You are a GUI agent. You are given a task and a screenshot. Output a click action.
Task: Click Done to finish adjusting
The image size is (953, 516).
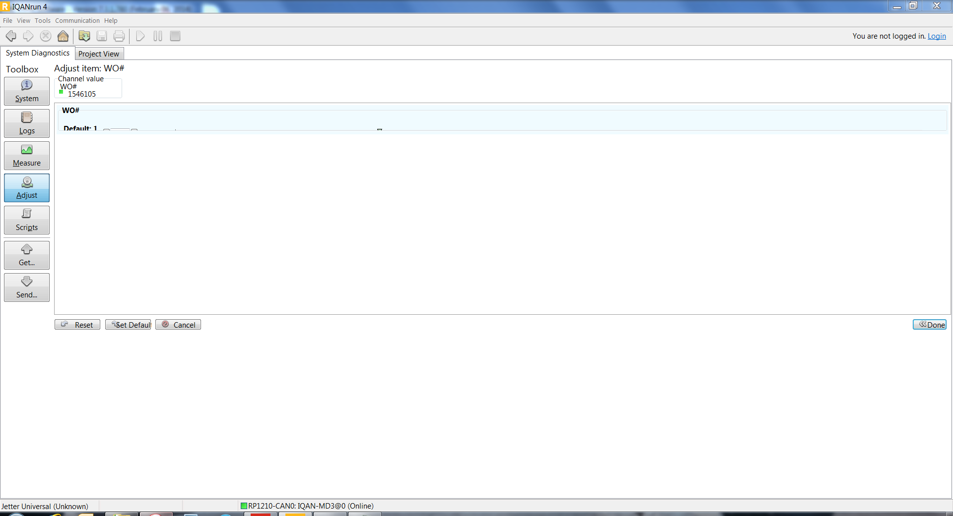point(930,325)
